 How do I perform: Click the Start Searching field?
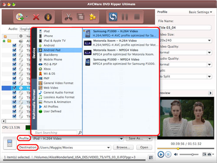(x=54, y=133)
